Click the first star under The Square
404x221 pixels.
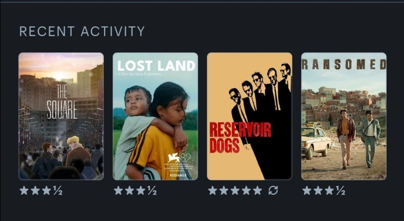pos(24,190)
